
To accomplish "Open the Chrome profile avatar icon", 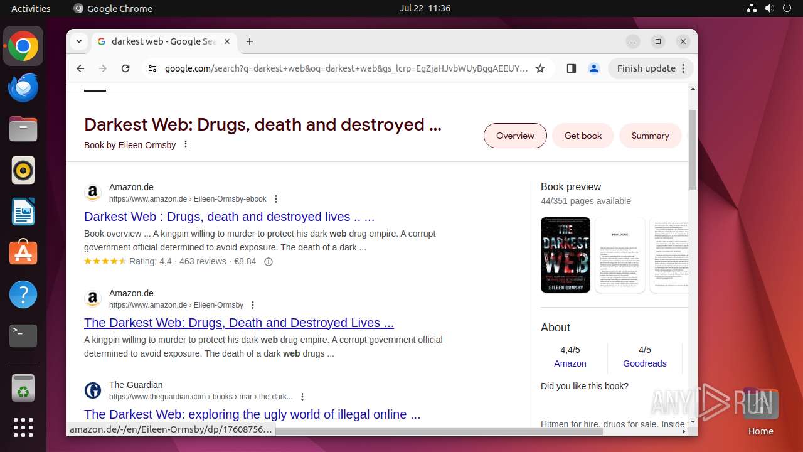I will point(594,68).
